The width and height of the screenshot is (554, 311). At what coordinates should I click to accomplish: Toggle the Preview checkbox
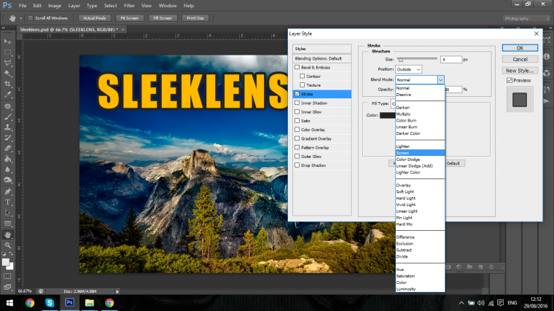[510, 81]
